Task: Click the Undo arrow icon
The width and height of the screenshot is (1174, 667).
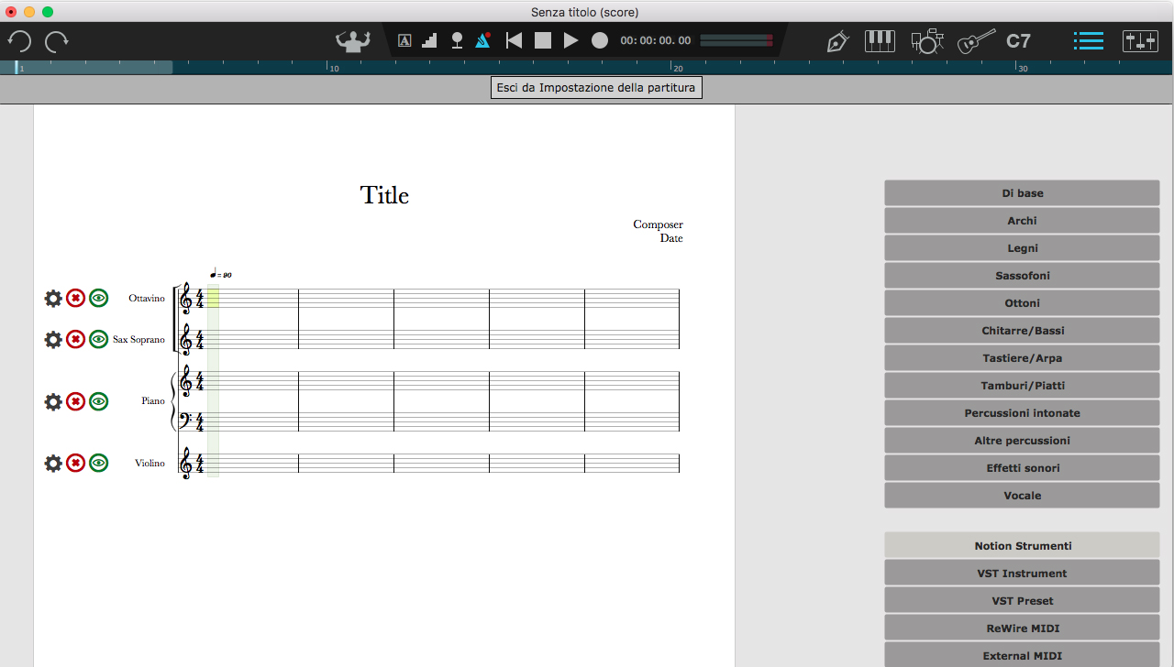Action: [19, 41]
